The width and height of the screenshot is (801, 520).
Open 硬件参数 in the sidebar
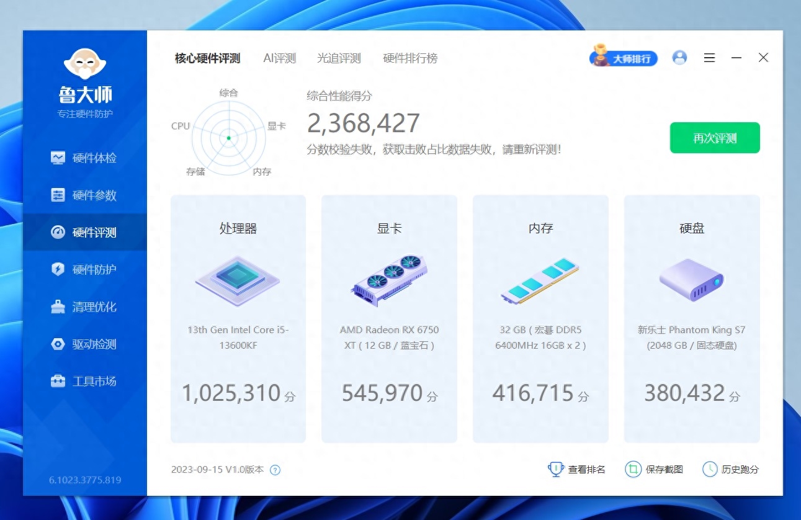85,195
